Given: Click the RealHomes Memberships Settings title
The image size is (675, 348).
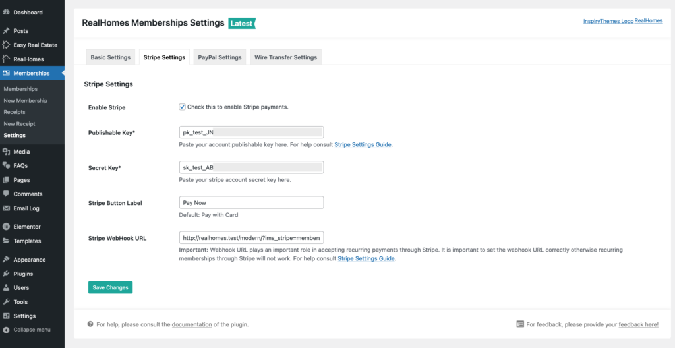Looking at the screenshot, I should (x=153, y=23).
